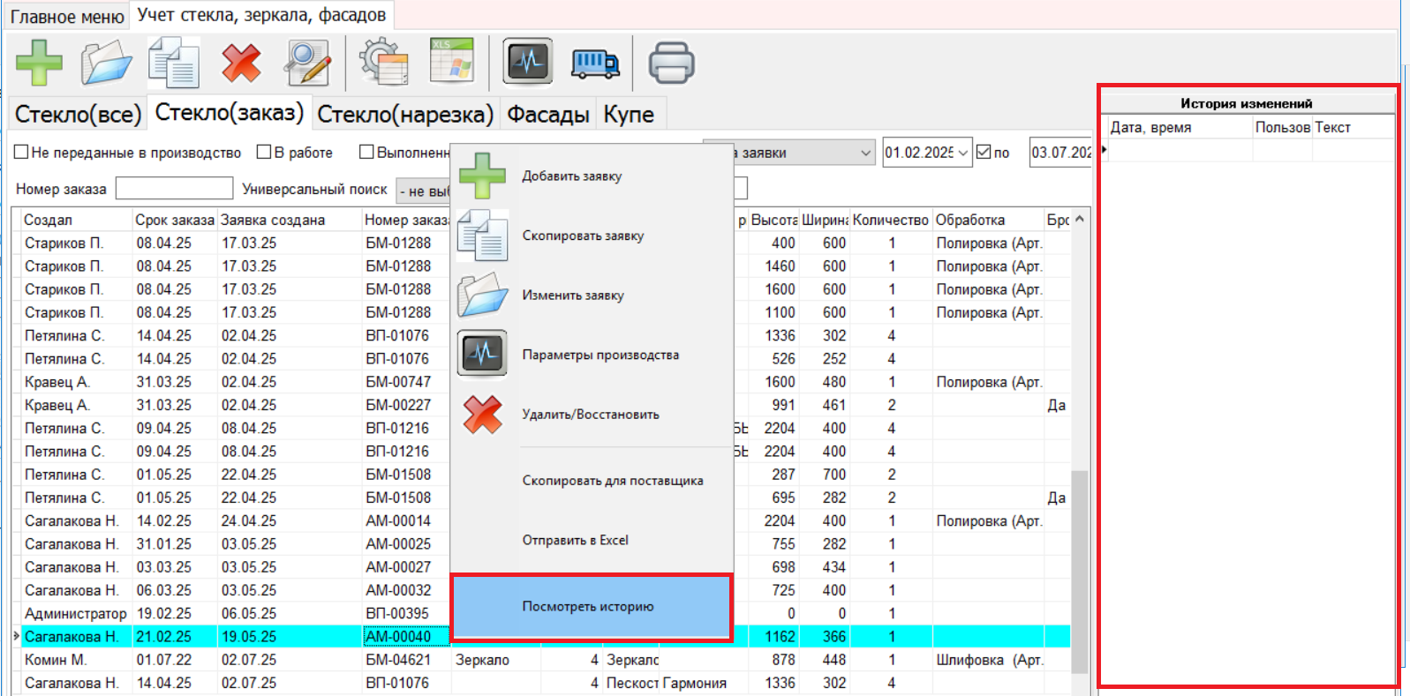Enable 'Не переданные в производство' checkbox
The width and height of the screenshot is (1410, 696).
point(22,153)
